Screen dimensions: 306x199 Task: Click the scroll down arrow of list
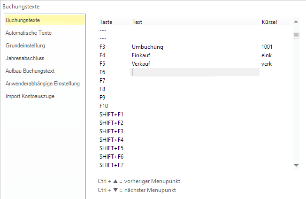[x=296, y=165]
